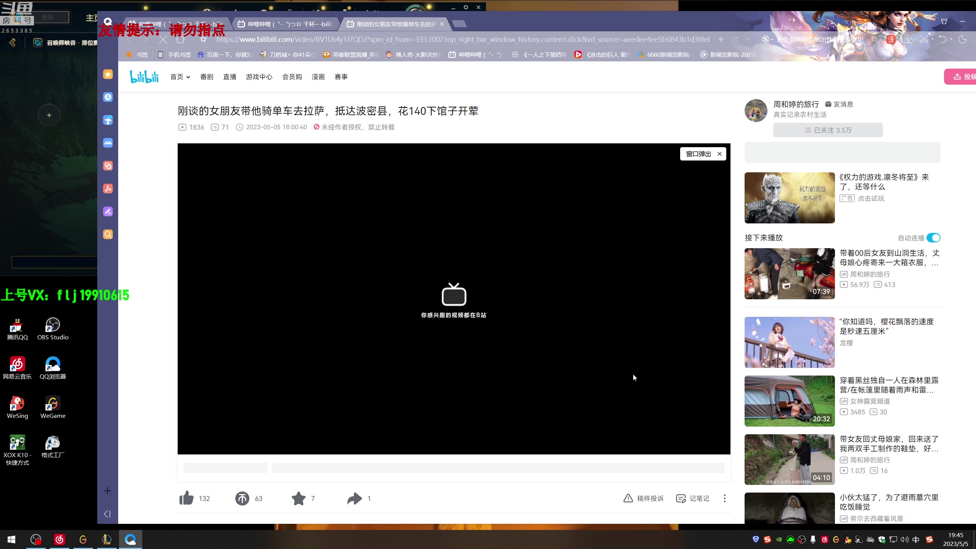Like the video with thumbs-up icon

coord(186,498)
